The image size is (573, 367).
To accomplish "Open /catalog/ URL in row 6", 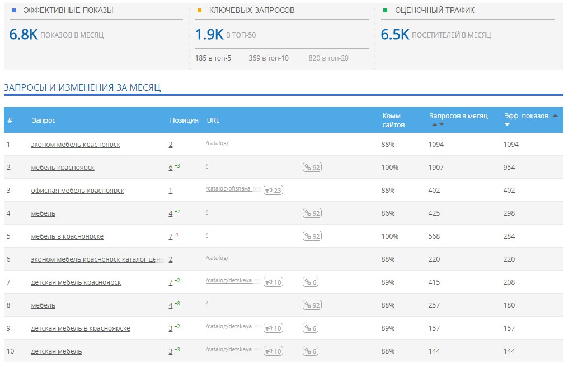I will pyautogui.click(x=217, y=258).
